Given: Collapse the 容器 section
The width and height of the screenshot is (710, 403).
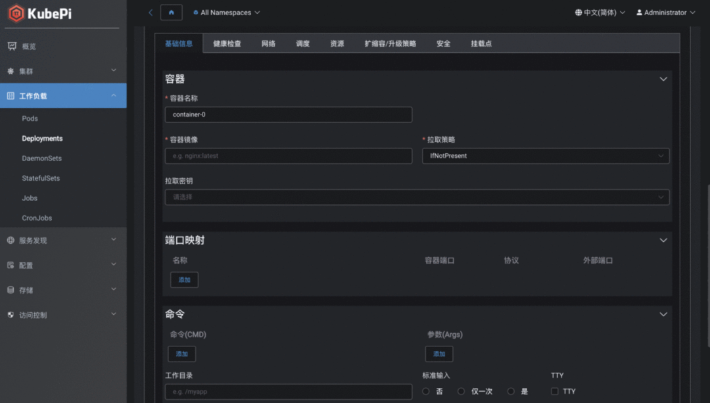Looking at the screenshot, I should coord(663,79).
